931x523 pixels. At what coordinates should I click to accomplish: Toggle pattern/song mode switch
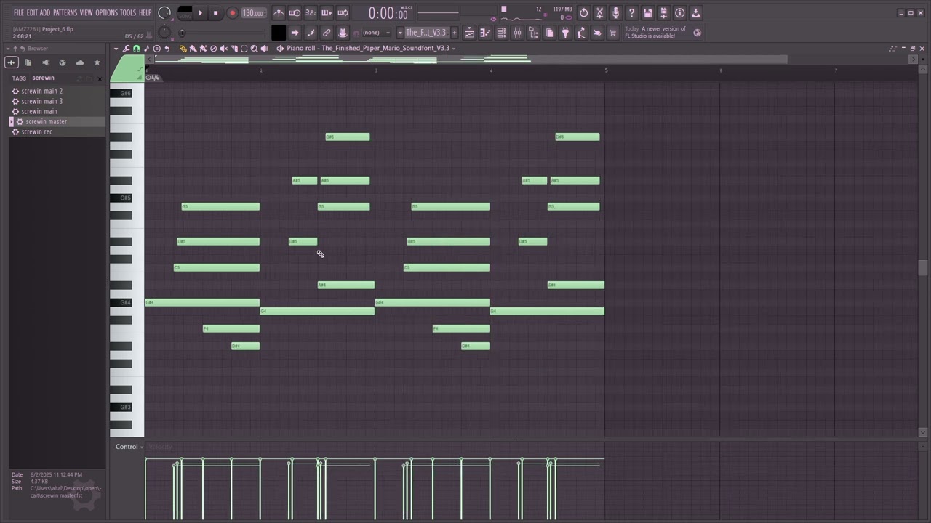185,12
